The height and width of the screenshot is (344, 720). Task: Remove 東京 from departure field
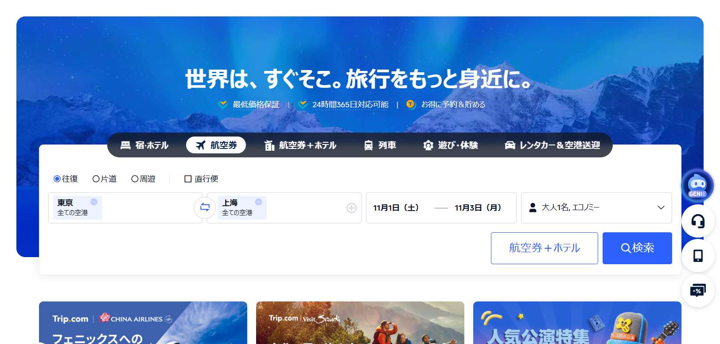pos(94,202)
